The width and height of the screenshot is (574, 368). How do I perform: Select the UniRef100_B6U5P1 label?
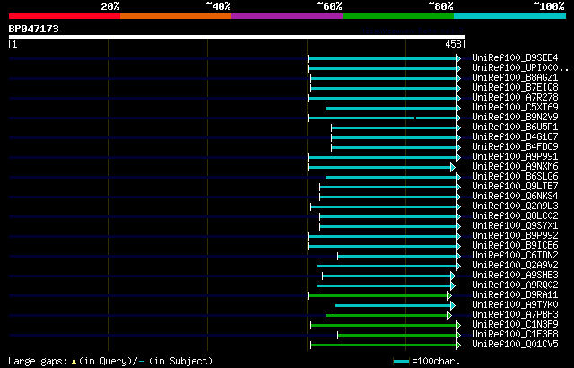click(515, 127)
